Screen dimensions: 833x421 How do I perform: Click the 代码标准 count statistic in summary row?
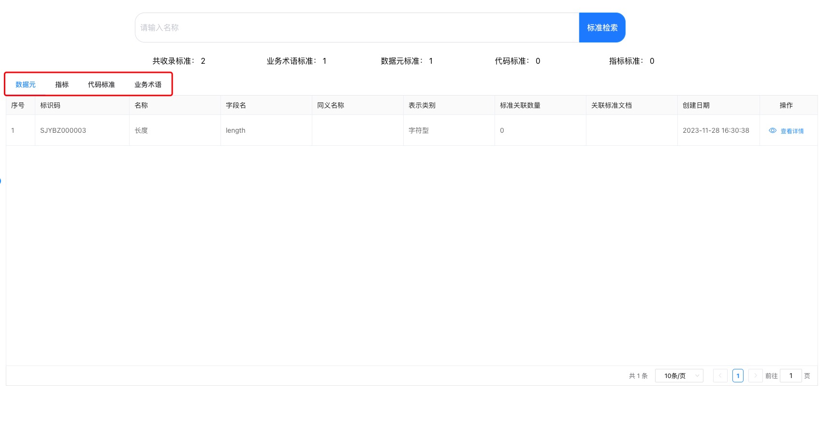click(517, 61)
